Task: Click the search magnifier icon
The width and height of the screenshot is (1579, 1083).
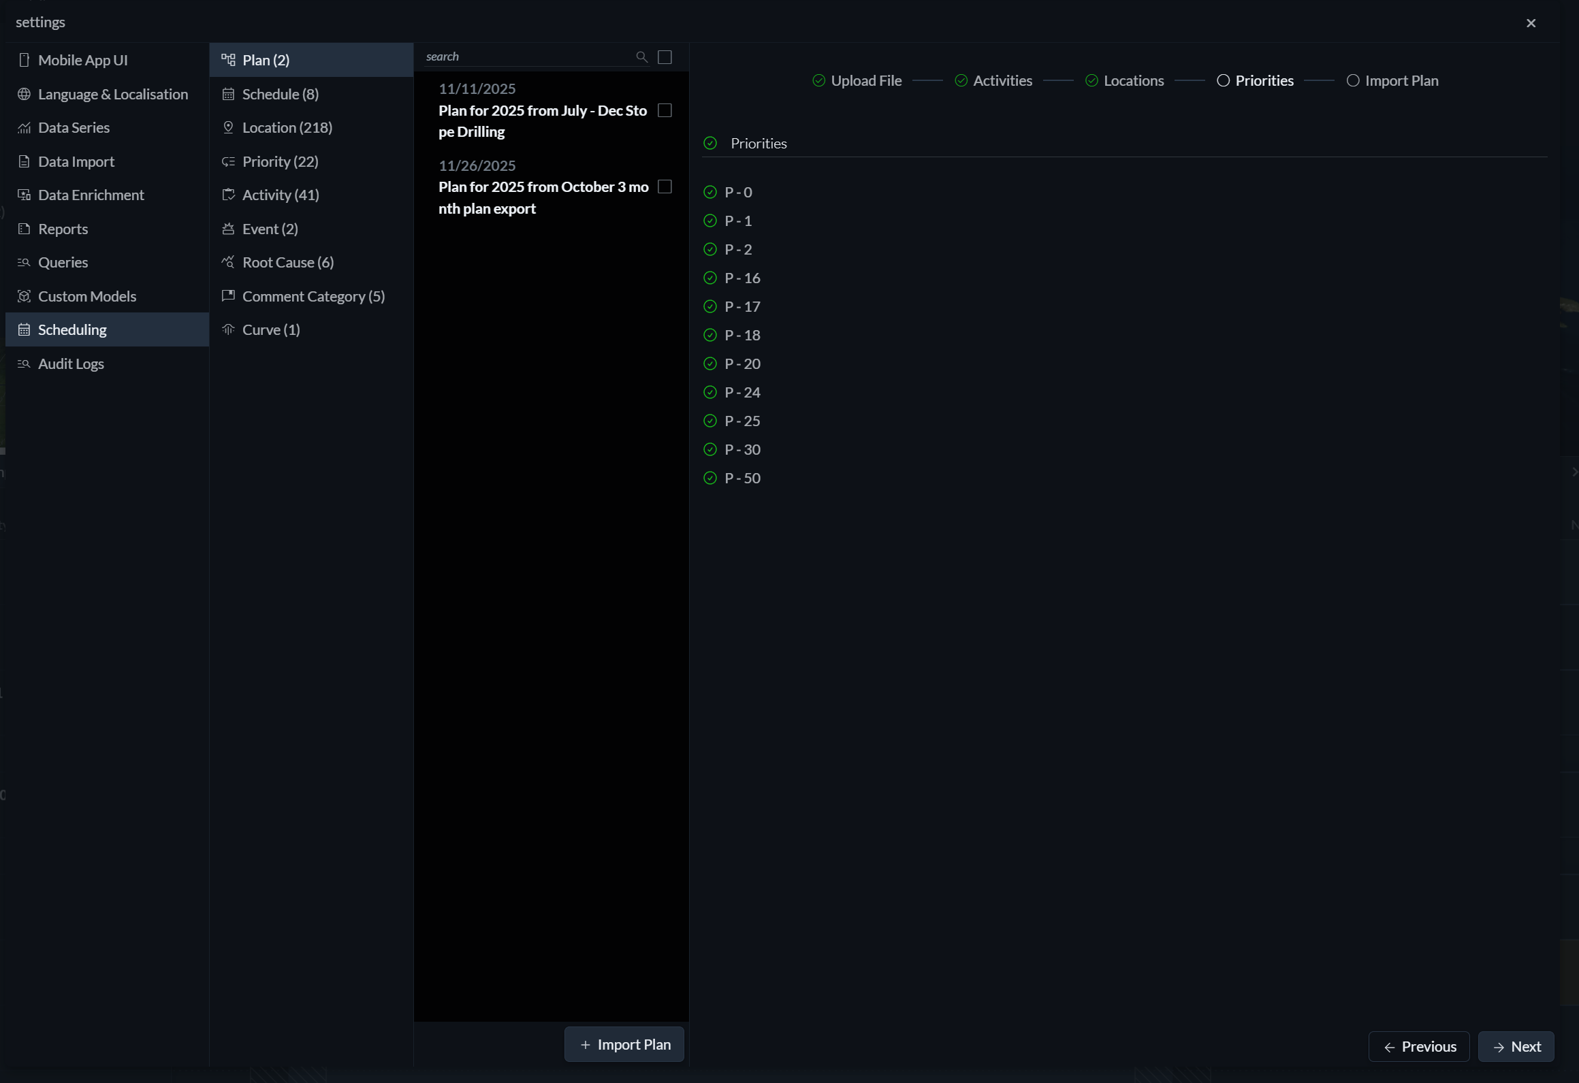Action: tap(641, 56)
